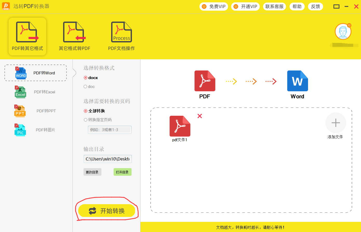Image resolution: width=361 pixels, height=232 pixels.
Task: Click the 迅转PDF转换器 app logo
Action: (6, 6)
